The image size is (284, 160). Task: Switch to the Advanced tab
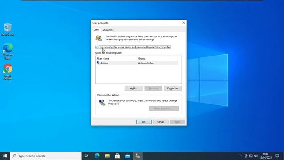[x=107, y=30]
